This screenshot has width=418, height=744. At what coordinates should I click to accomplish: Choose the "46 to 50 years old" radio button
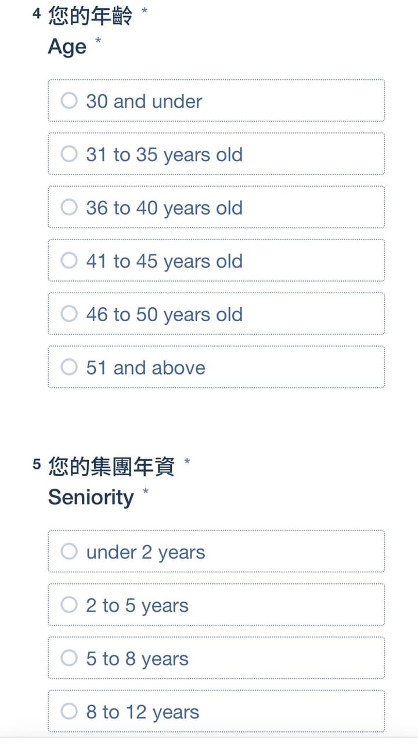tap(69, 314)
